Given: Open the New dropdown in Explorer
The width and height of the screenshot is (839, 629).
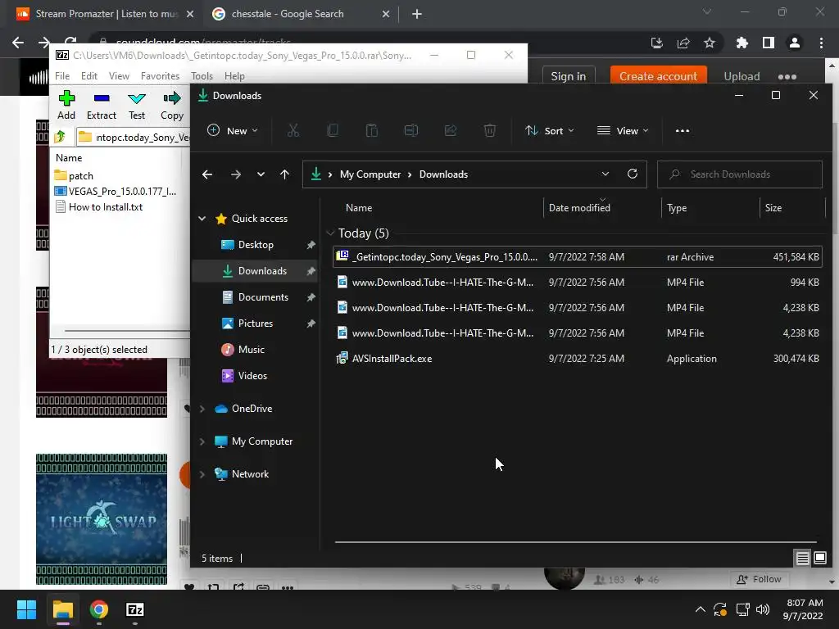Looking at the screenshot, I should (233, 130).
